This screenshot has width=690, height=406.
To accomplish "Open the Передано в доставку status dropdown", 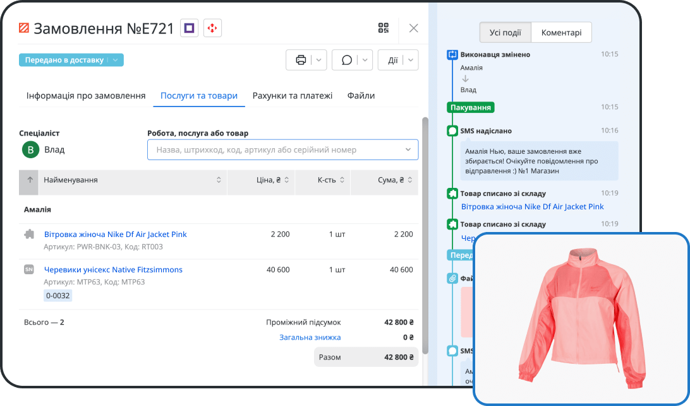I will 115,60.
